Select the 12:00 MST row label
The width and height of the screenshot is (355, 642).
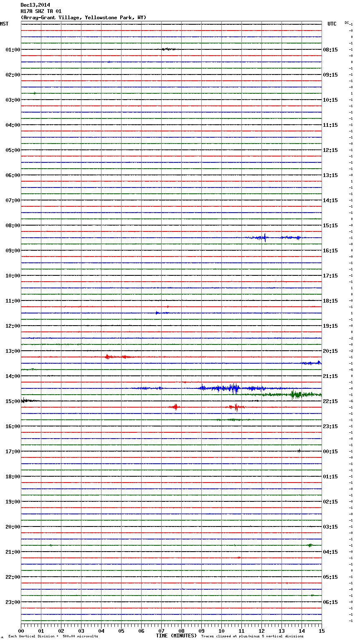point(13,326)
